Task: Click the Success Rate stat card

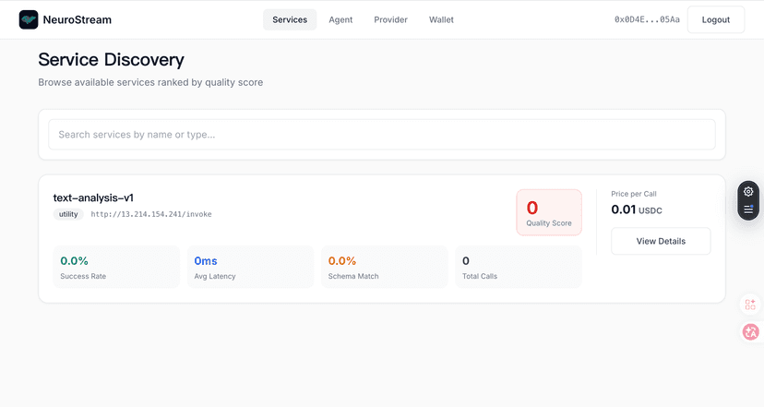Action: click(x=116, y=267)
